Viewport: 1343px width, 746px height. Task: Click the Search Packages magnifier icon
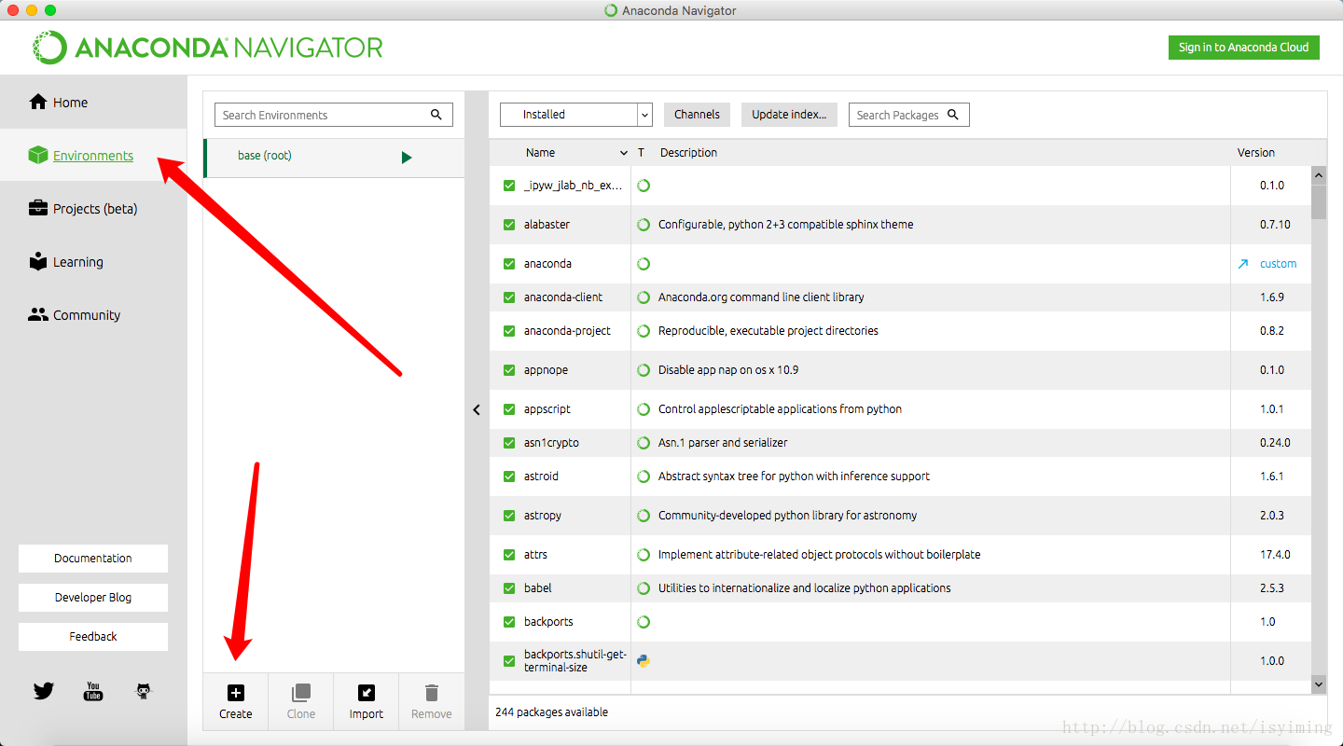click(953, 115)
